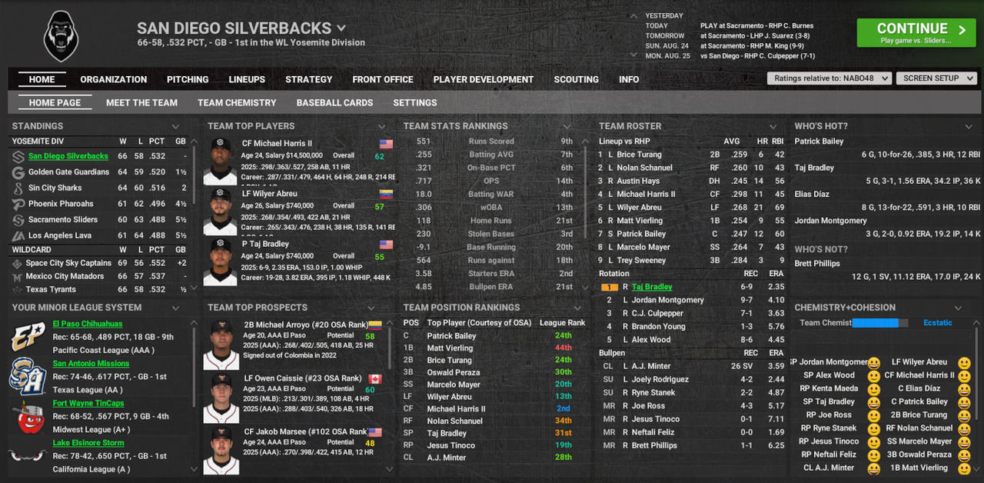This screenshot has height=483, width=984.
Task: Click Venezuela flag next to Wilyer Abreu
Action: [386, 194]
